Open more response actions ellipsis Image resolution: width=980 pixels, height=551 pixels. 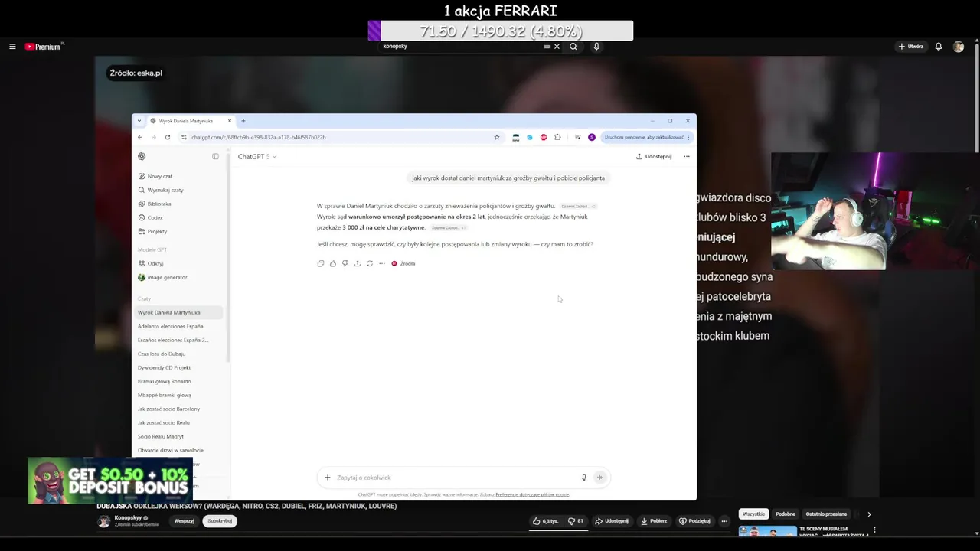point(382,263)
